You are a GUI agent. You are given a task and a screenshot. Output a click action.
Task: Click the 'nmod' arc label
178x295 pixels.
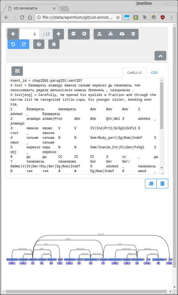pyautogui.click(x=46, y=253)
